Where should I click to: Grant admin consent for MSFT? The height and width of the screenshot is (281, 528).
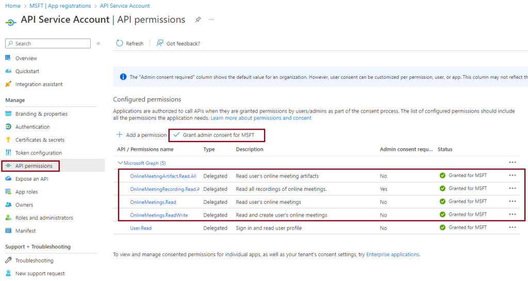tap(217, 135)
